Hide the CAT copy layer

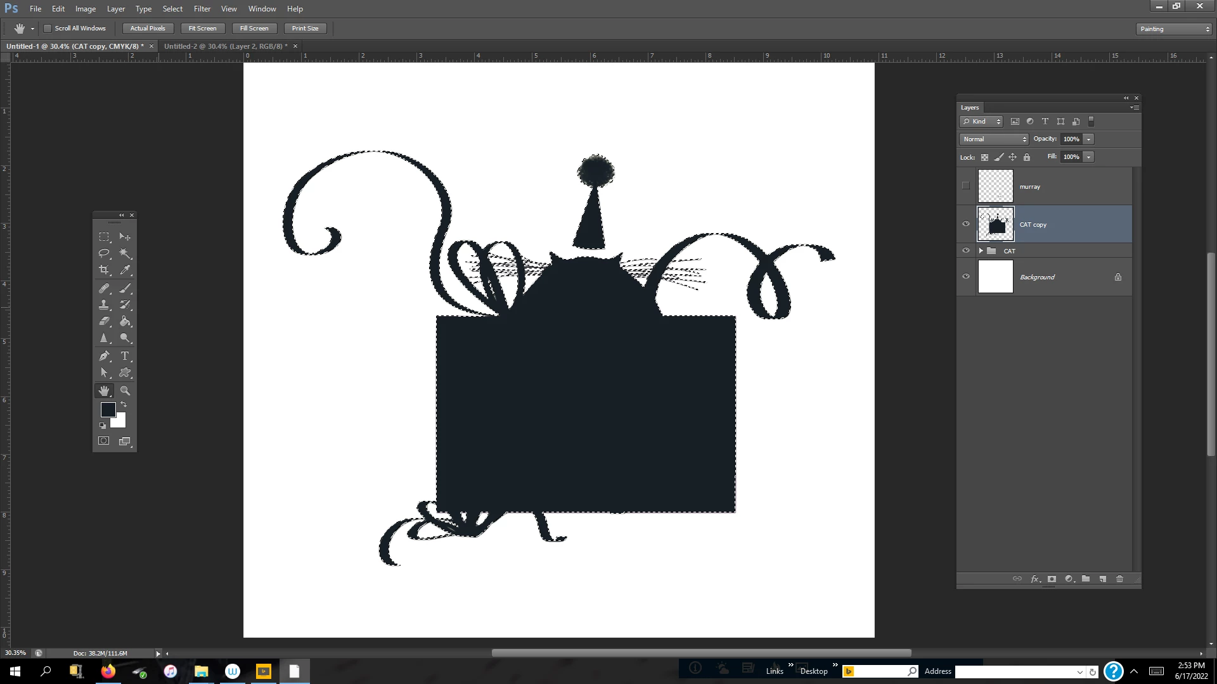[x=966, y=224]
